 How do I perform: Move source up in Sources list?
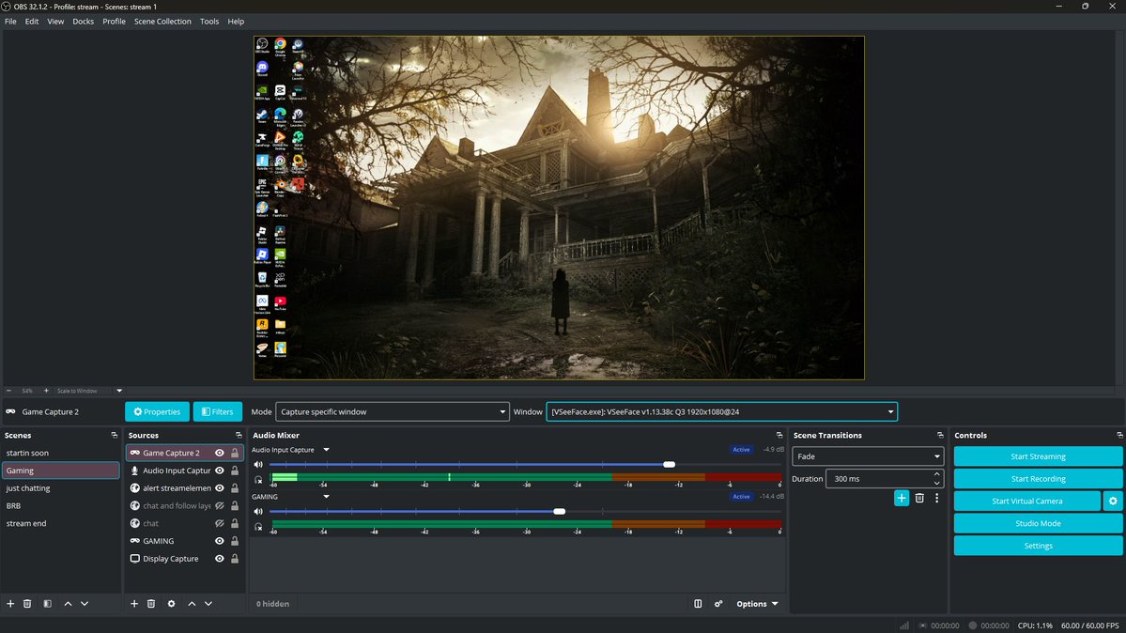coord(192,604)
